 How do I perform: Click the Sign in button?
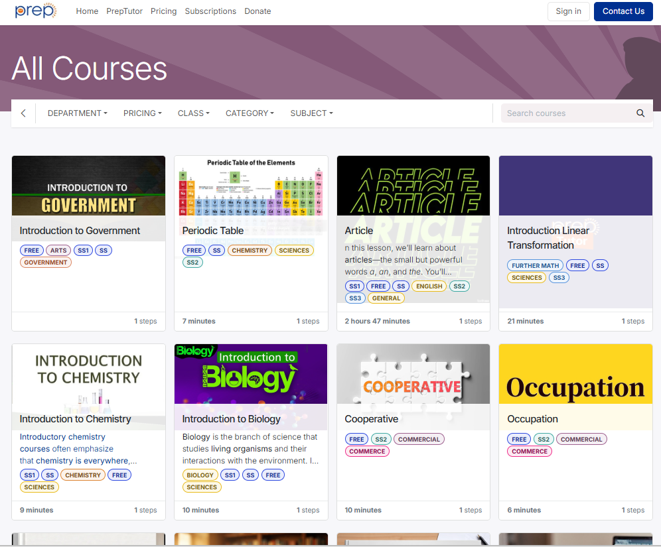coord(568,11)
